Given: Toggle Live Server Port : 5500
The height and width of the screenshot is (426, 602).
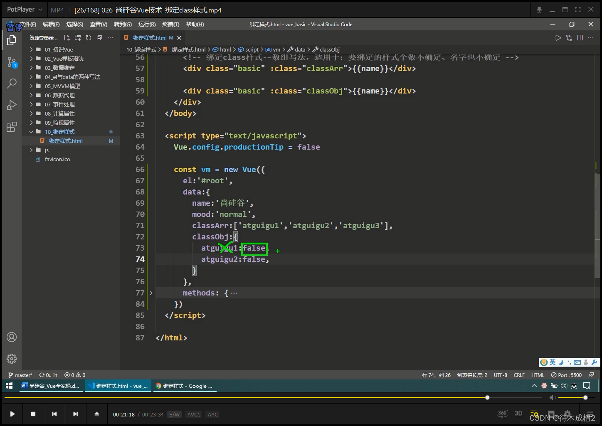Looking at the screenshot, I should click(566, 375).
